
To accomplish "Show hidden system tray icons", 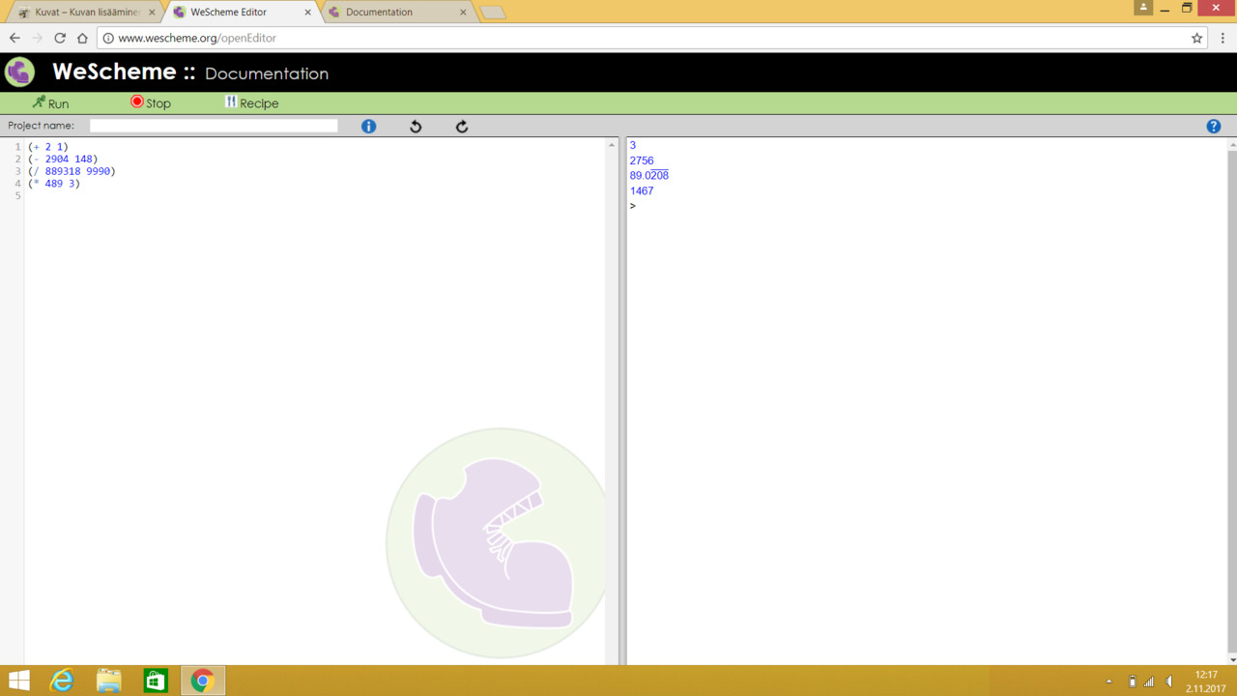I will [x=1108, y=681].
